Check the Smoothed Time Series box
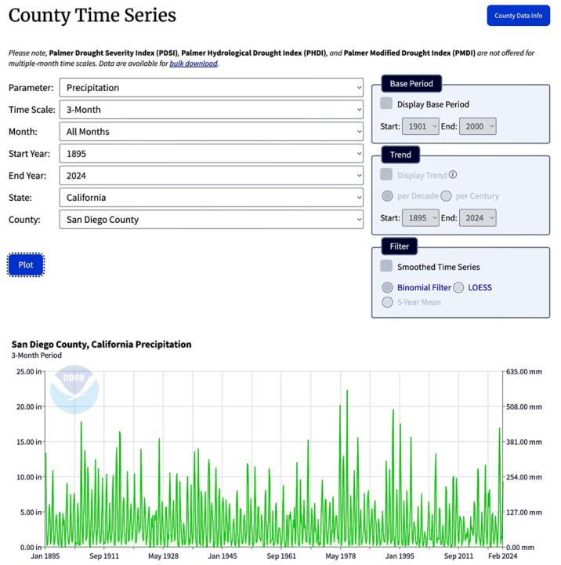 tap(386, 267)
